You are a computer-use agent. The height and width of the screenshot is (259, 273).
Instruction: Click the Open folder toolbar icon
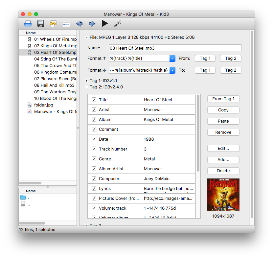(28, 24)
